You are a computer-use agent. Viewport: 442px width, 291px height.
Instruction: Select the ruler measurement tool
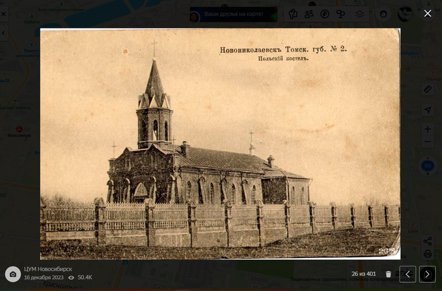tap(427, 89)
